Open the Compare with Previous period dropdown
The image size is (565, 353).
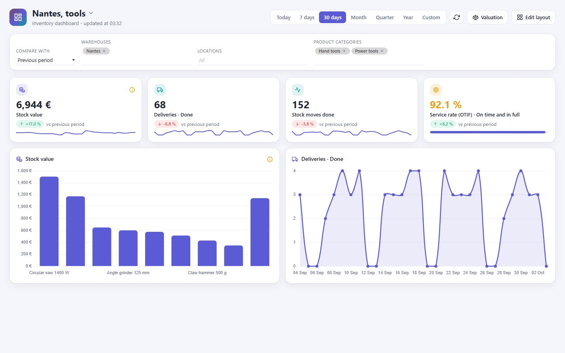pyautogui.click(x=46, y=60)
